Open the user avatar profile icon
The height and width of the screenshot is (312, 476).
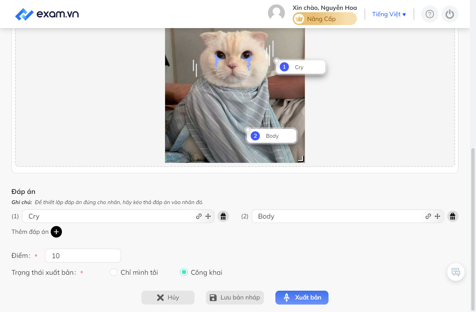pyautogui.click(x=276, y=13)
